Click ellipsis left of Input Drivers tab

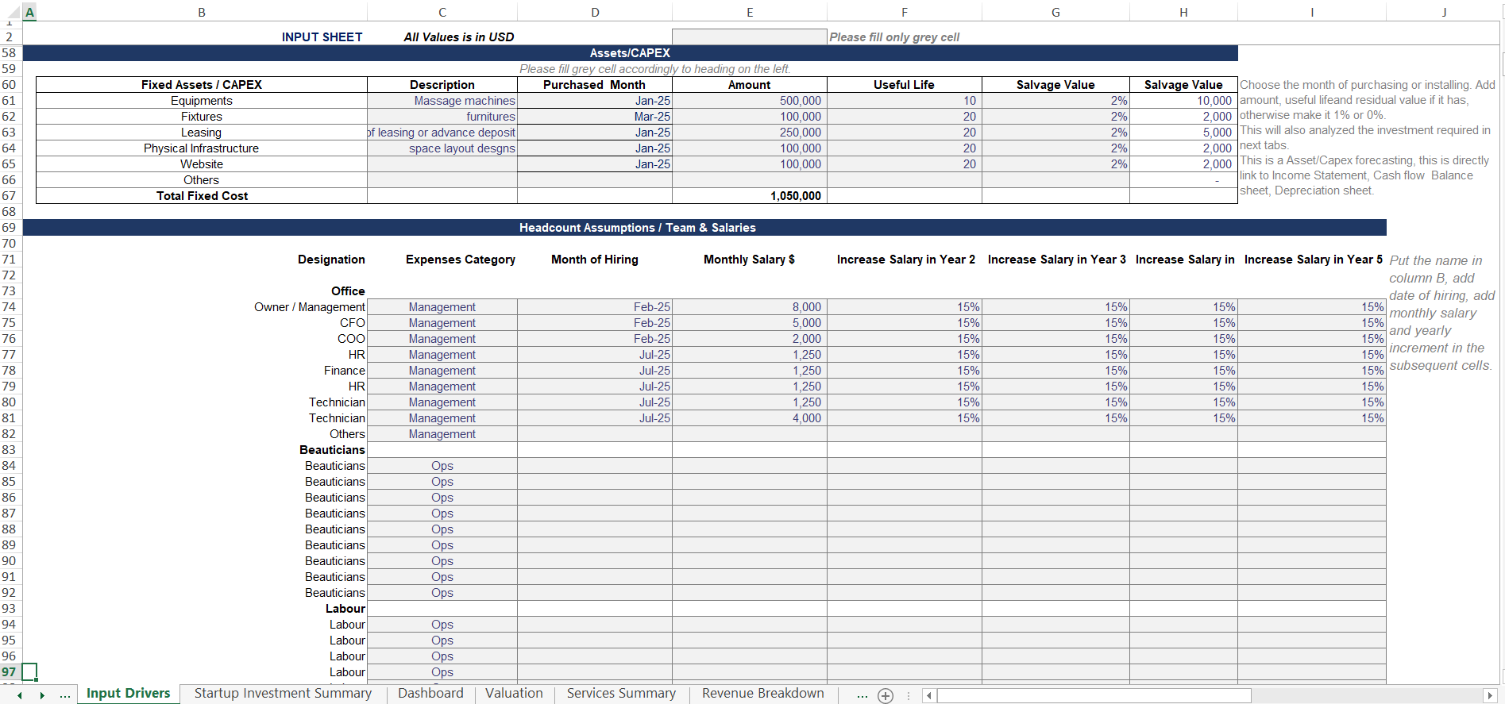[x=65, y=696]
